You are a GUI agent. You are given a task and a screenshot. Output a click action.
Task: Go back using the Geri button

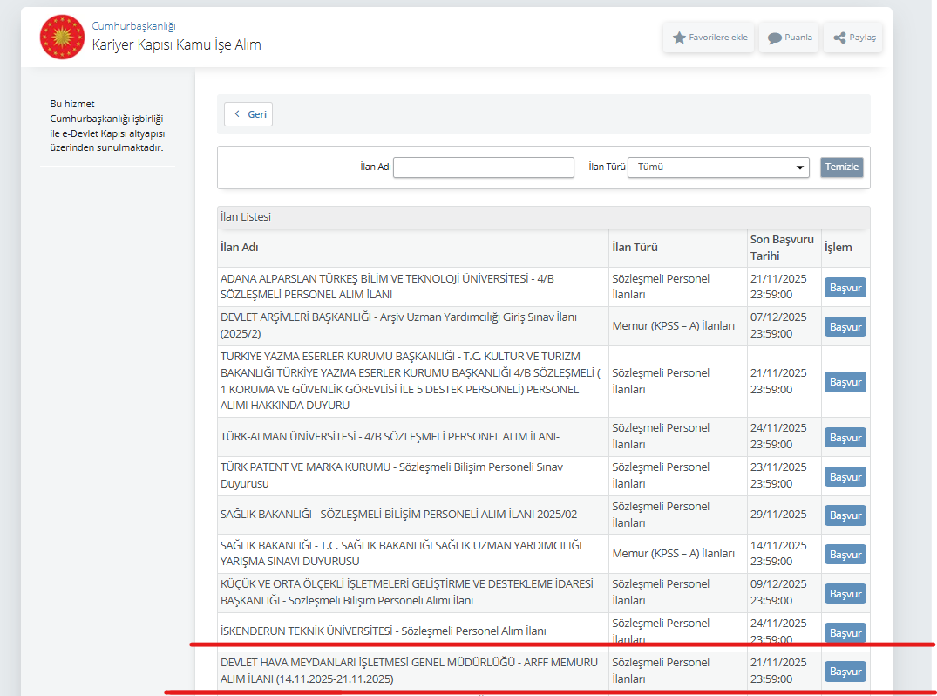pyautogui.click(x=248, y=114)
